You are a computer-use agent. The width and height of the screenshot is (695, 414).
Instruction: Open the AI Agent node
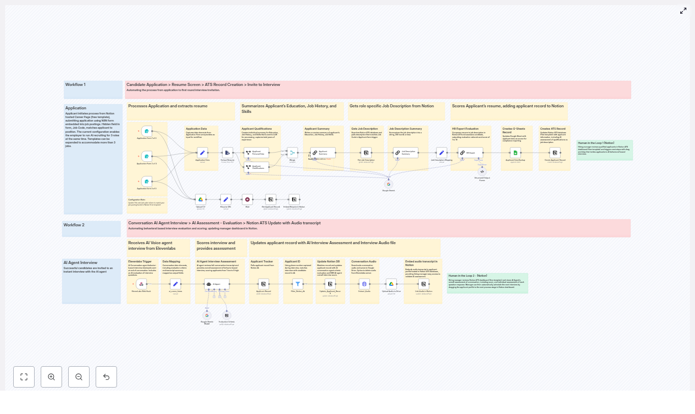[x=216, y=284]
